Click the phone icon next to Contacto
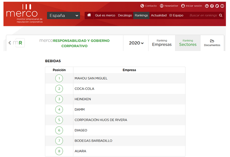This screenshot has height=157, width=230. [142, 6]
